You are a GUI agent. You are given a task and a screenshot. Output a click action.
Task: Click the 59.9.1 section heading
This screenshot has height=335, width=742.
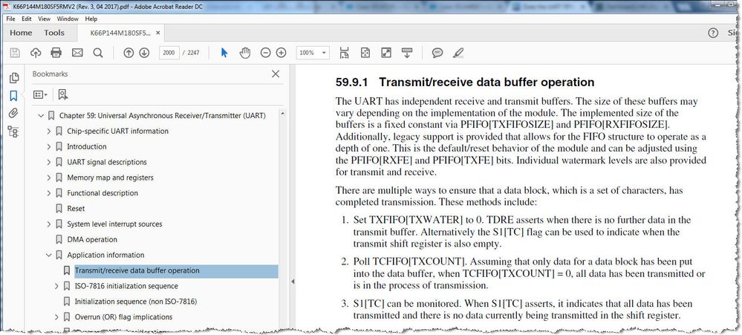tap(465, 82)
